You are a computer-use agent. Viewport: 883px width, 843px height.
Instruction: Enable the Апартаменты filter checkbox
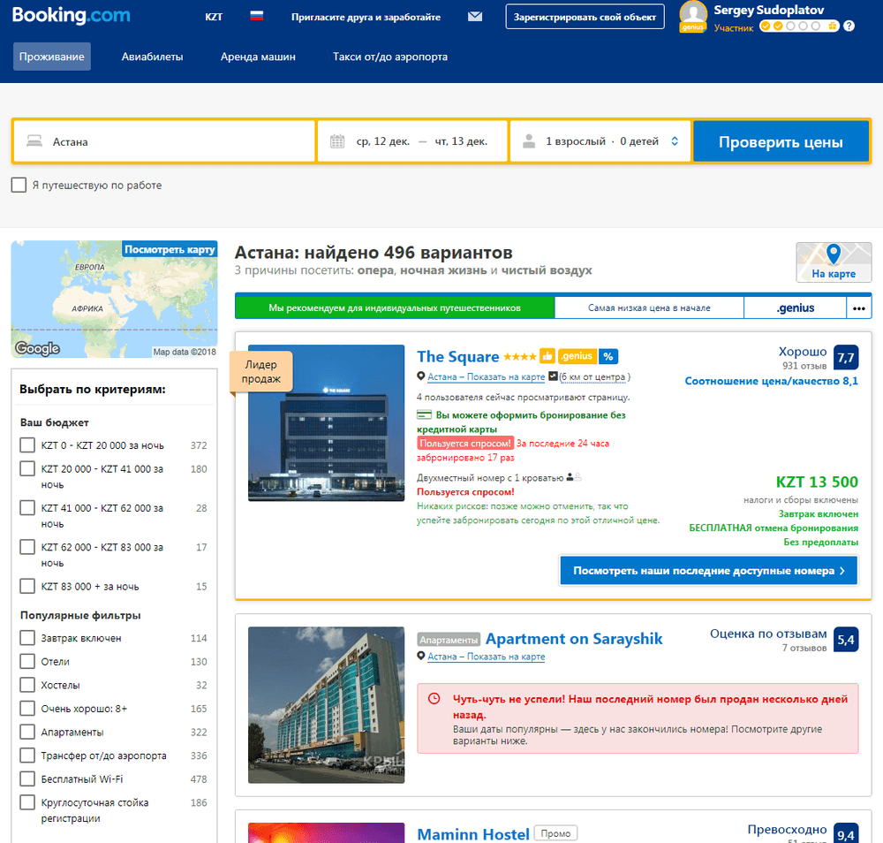(x=27, y=732)
